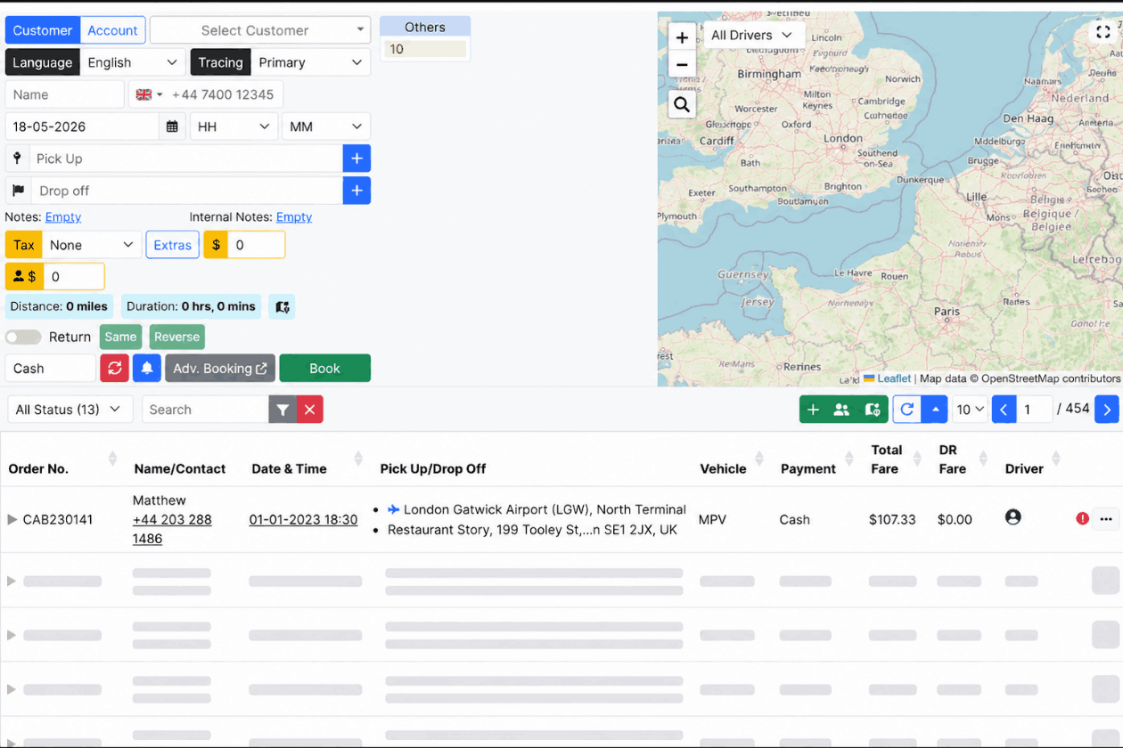Open the HH hour dropdown
Image resolution: width=1123 pixels, height=748 pixels.
(x=234, y=126)
